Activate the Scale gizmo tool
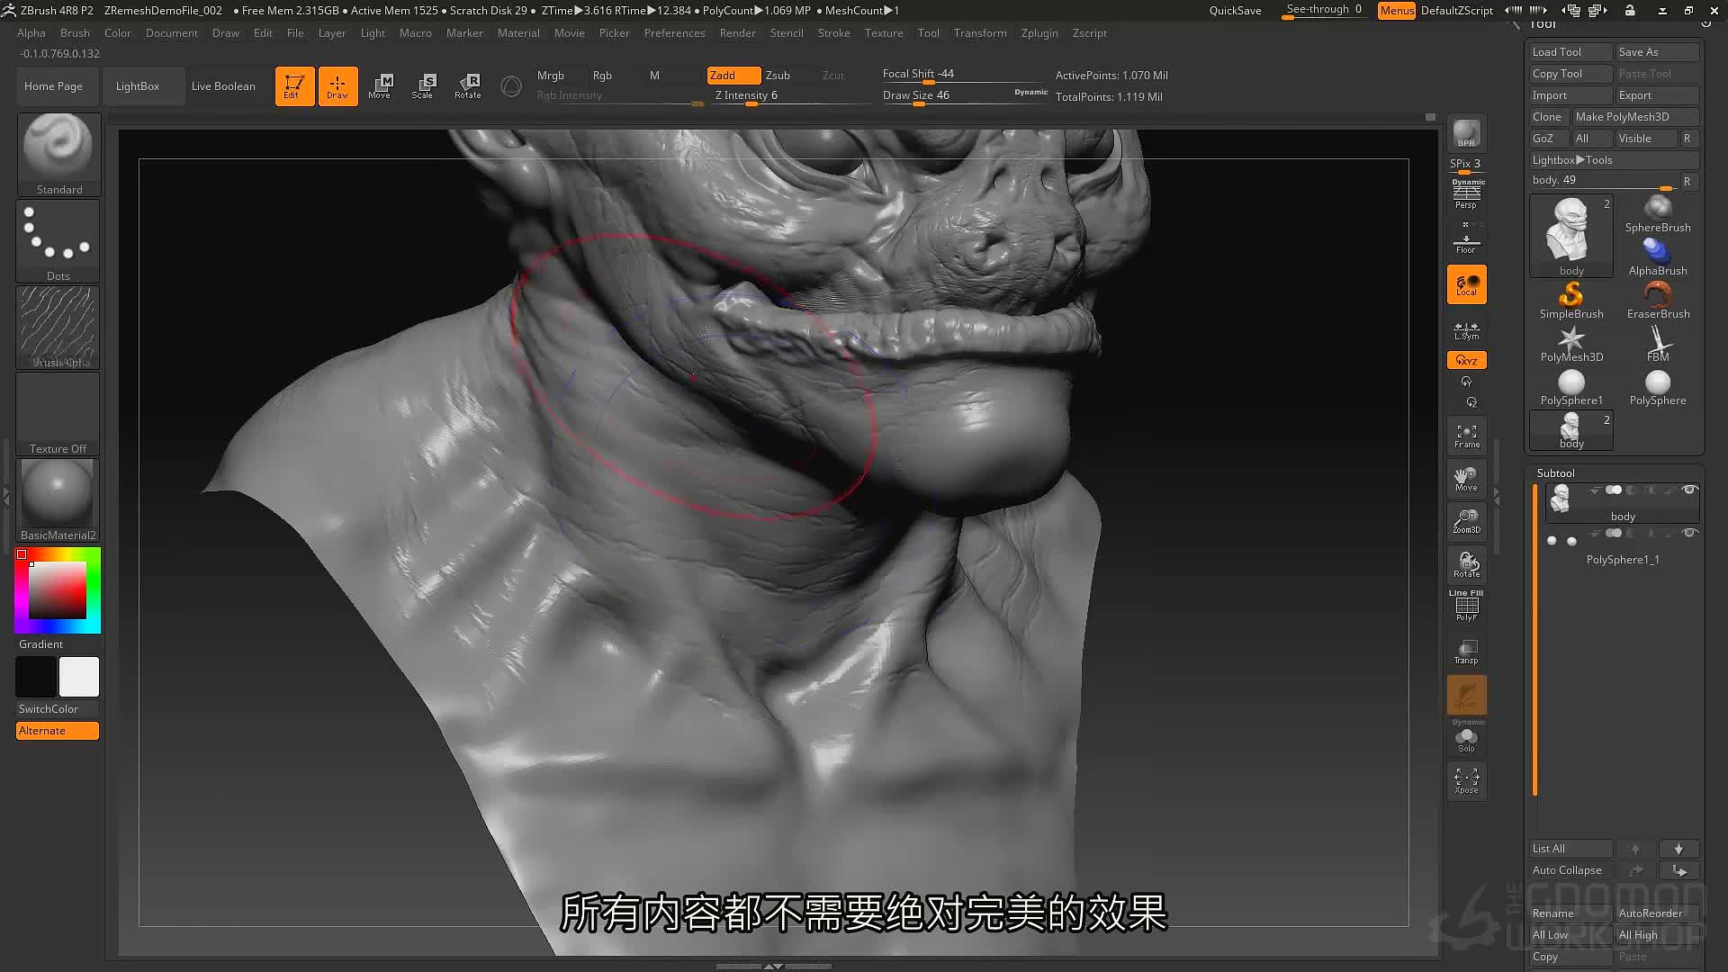The width and height of the screenshot is (1728, 972). coord(422,86)
